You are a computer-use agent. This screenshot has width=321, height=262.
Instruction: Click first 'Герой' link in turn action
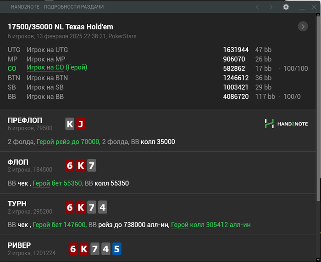[x=41, y=225]
